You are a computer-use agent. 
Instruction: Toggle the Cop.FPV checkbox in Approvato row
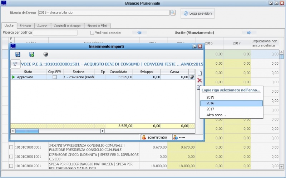(x=54, y=77)
